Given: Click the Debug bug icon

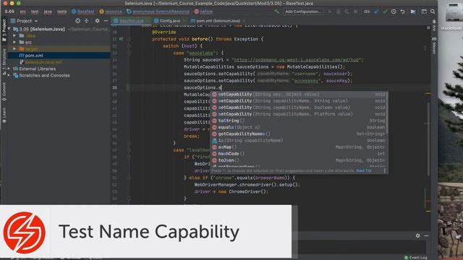Looking at the screenshot, I should [339, 12].
